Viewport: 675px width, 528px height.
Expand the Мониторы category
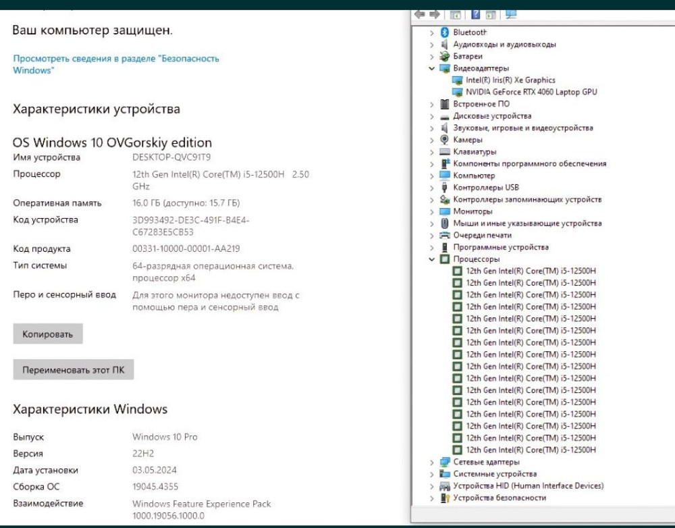(432, 211)
